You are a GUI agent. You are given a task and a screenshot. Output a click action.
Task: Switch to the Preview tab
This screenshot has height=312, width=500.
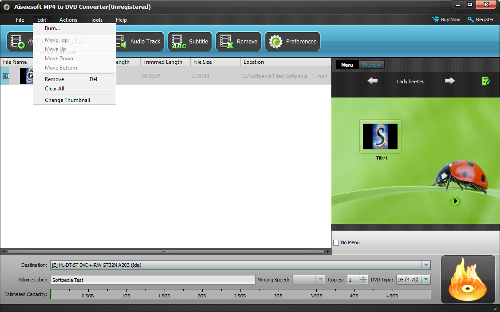[x=371, y=65]
